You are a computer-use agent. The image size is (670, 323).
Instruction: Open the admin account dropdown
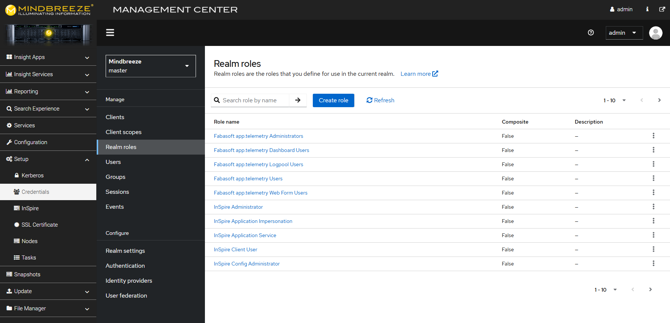624,33
